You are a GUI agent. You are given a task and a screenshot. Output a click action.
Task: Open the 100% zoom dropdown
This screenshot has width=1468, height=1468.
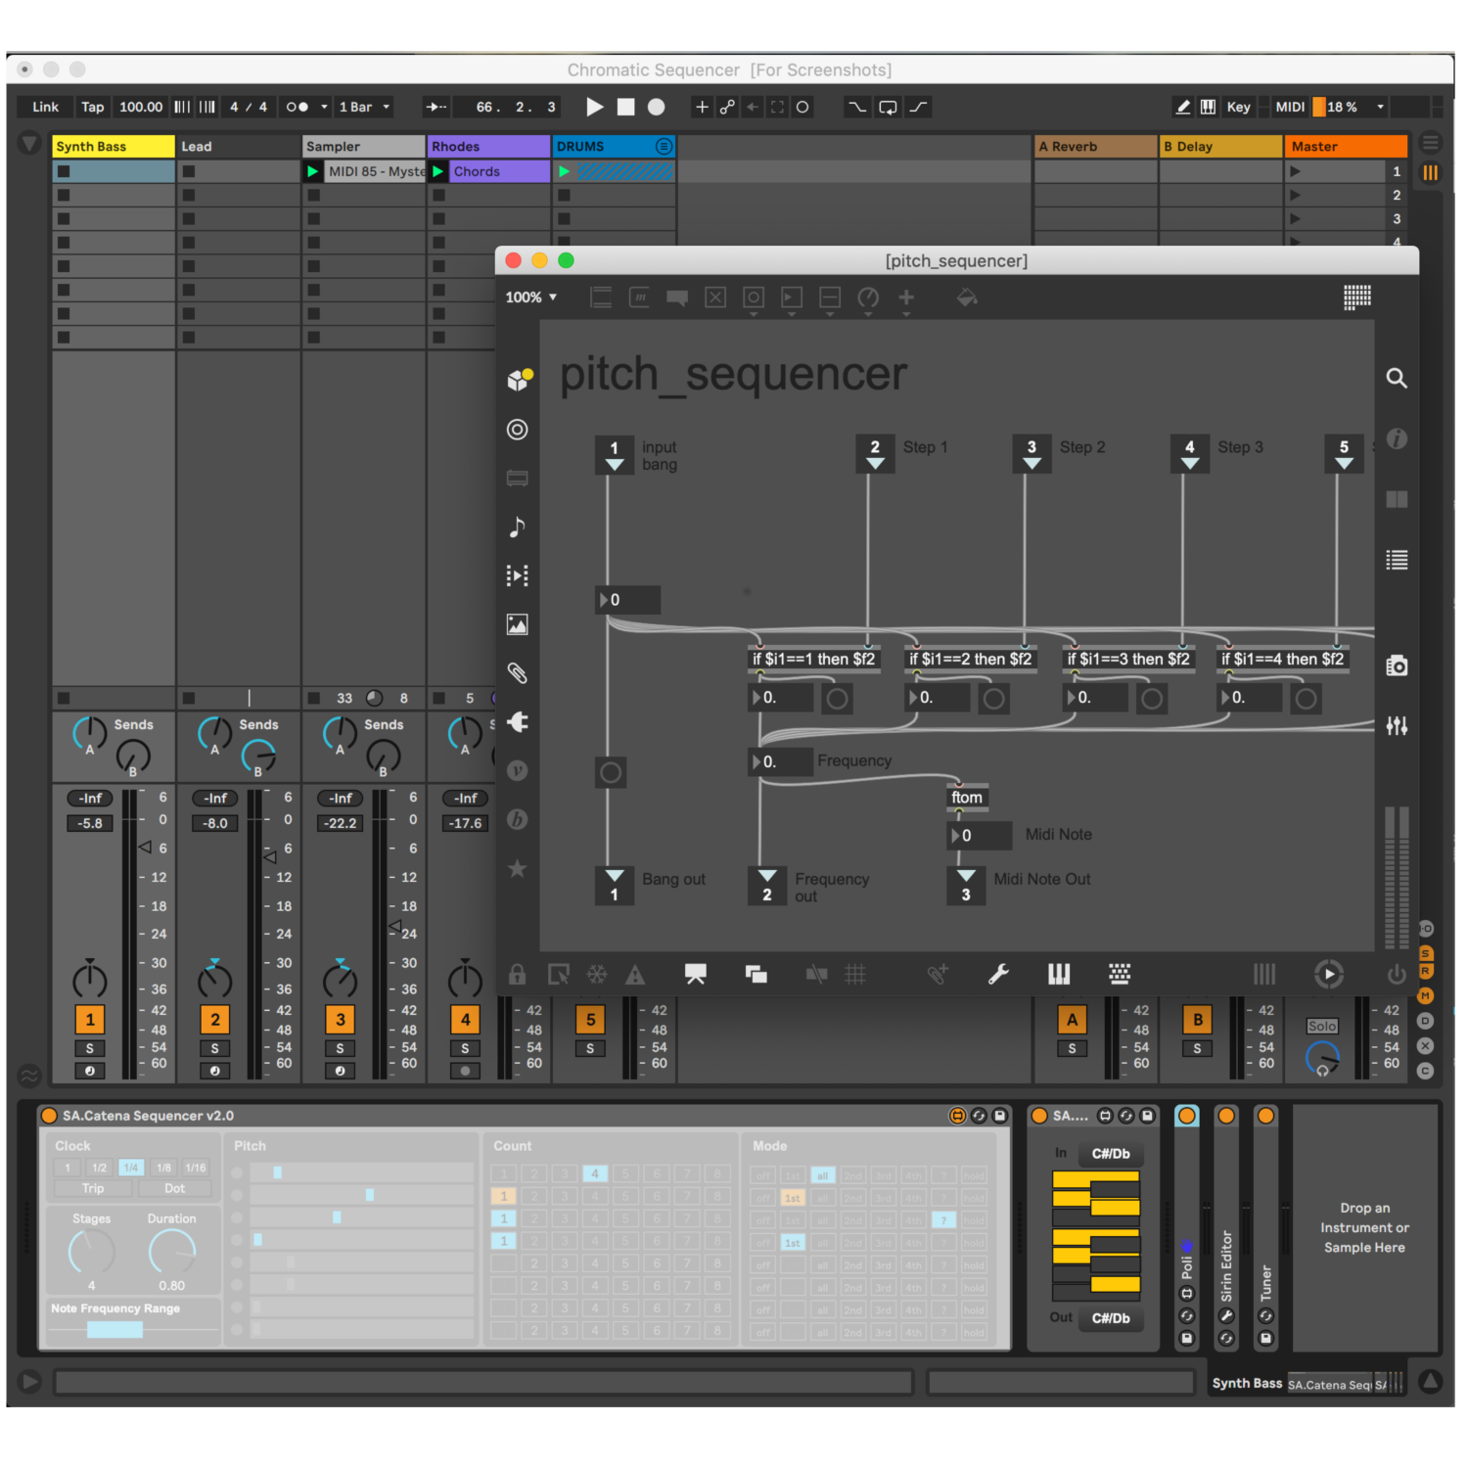click(530, 298)
